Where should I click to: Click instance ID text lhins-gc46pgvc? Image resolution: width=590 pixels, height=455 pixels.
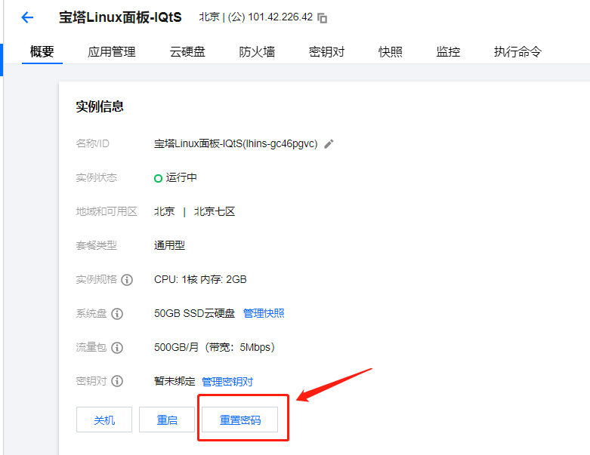(280, 143)
